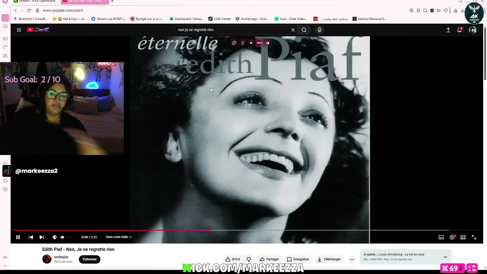
Task: Open the YouTube upload/create icon
Action: pyautogui.click(x=448, y=30)
